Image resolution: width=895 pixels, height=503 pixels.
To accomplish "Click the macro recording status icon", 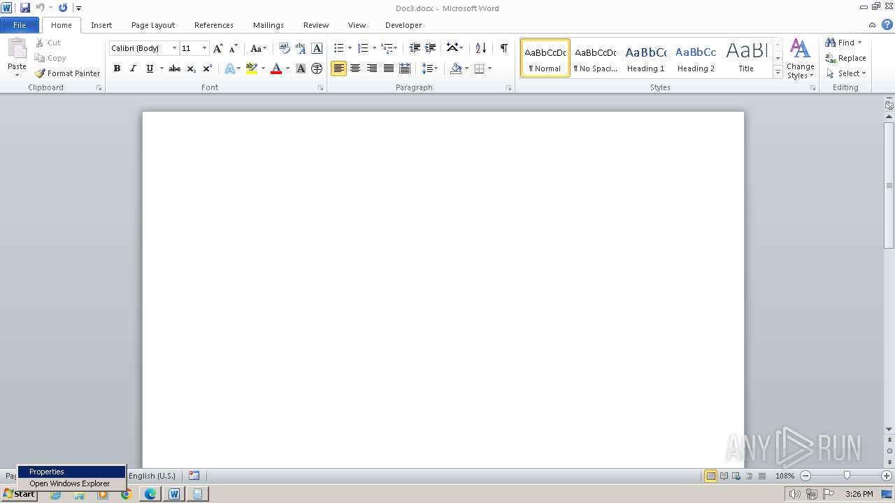I will [x=194, y=476].
